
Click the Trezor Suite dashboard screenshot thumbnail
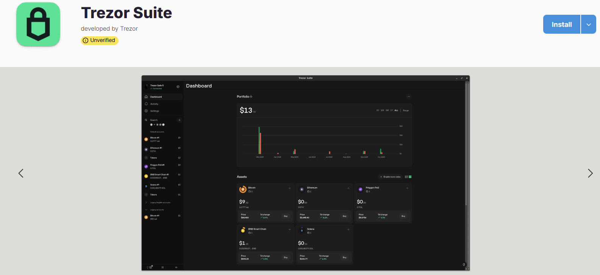305,173
